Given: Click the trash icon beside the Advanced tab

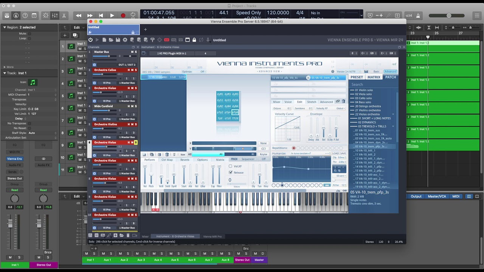Looking at the screenshot, I should (343, 102).
